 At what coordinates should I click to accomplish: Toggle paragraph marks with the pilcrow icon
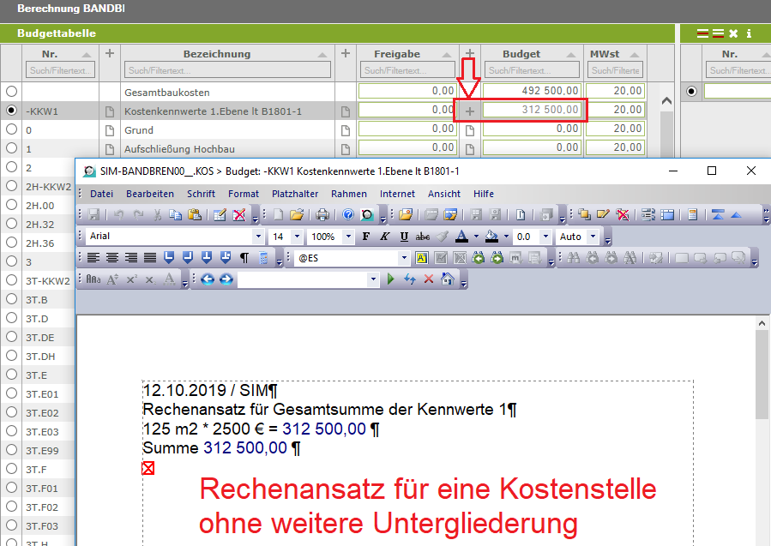(x=244, y=257)
